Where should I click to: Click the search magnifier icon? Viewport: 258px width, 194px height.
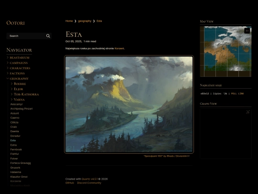pos(48,36)
